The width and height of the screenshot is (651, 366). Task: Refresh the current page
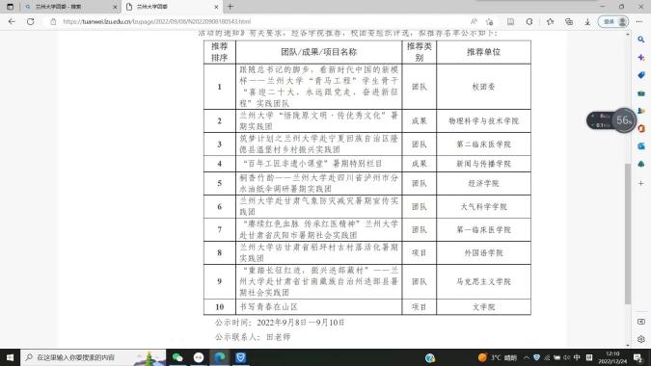pos(31,21)
